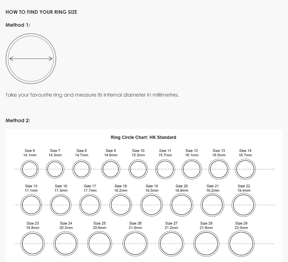Click the "Ring Circle Chart: HK Standard" title
The height and width of the screenshot is (262, 288).
pyautogui.click(x=143, y=137)
